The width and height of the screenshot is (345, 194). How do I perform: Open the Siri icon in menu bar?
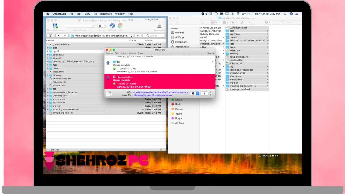coord(291,14)
